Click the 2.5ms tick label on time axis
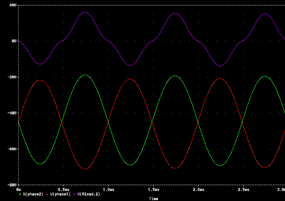The height and width of the screenshot is (201, 285). [244, 189]
